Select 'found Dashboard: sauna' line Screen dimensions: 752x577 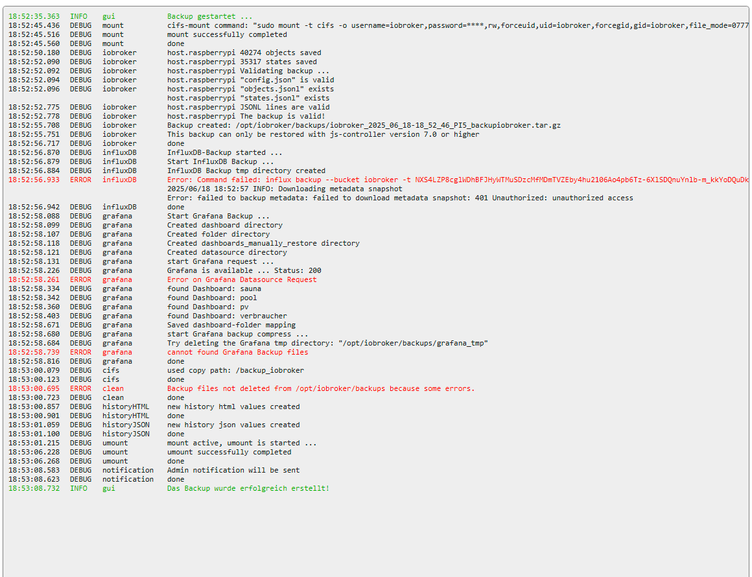(214, 290)
